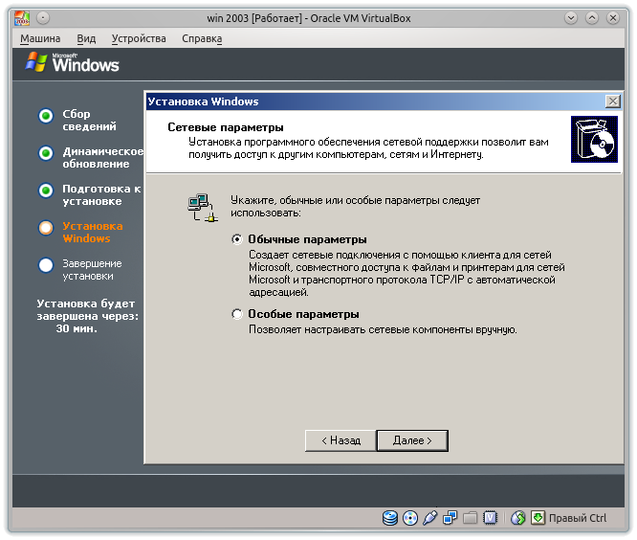Click the "Сетевые параметры" heading
637x540 pixels.
(226, 127)
